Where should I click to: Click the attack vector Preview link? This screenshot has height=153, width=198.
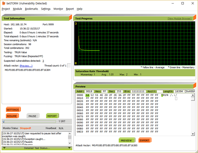pos(26,66)
